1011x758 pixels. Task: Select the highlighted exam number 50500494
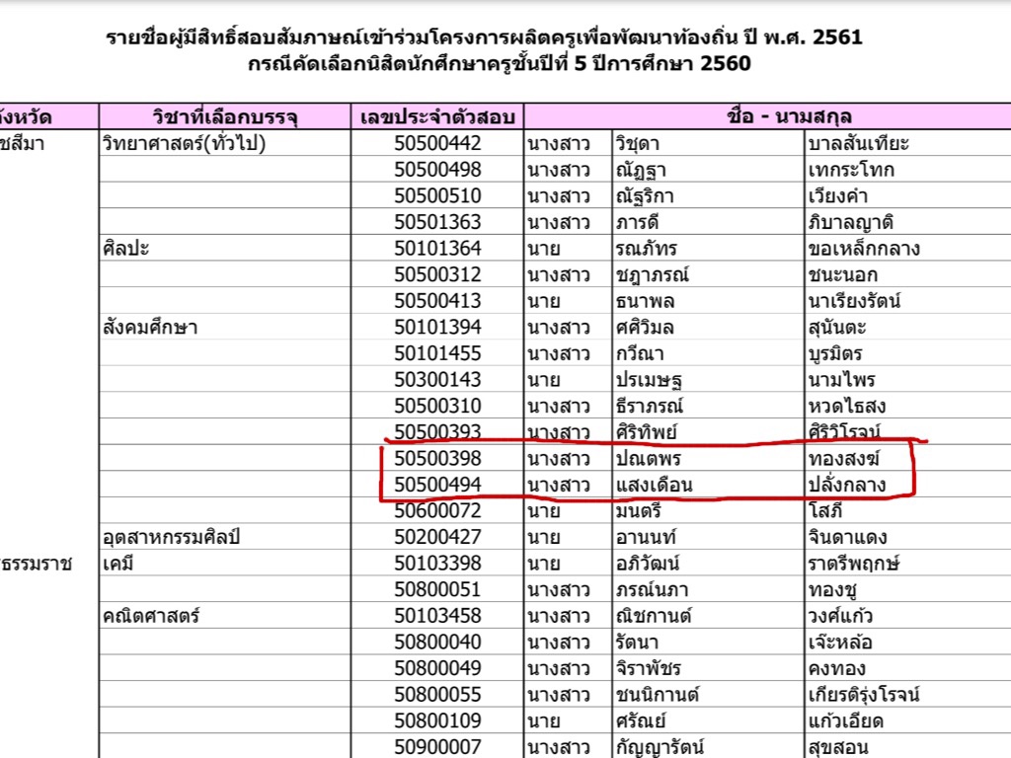tap(436, 485)
